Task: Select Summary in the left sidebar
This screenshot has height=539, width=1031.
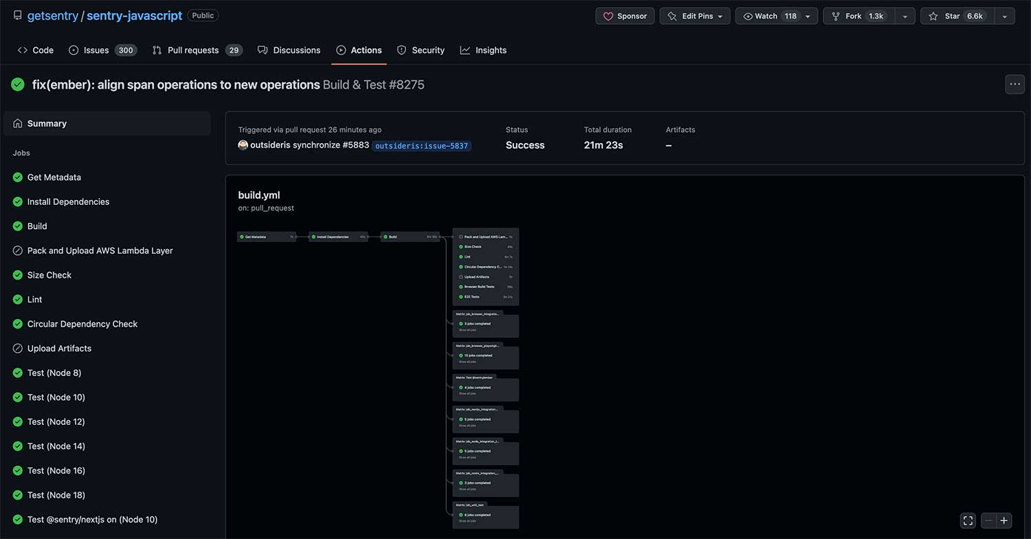Action: pos(107,124)
